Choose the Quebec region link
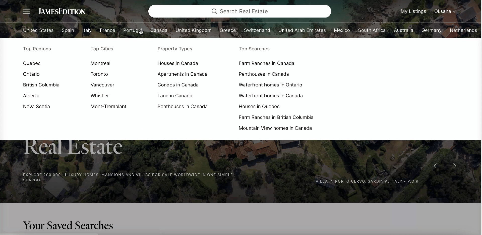Viewport: 482px width, 235px height. [32, 63]
